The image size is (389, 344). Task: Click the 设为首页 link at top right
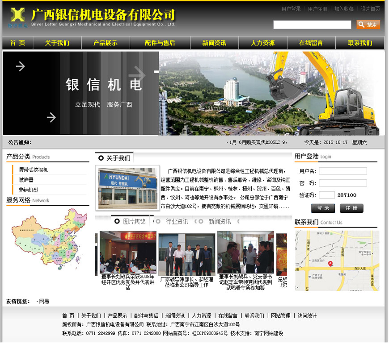(x=370, y=9)
